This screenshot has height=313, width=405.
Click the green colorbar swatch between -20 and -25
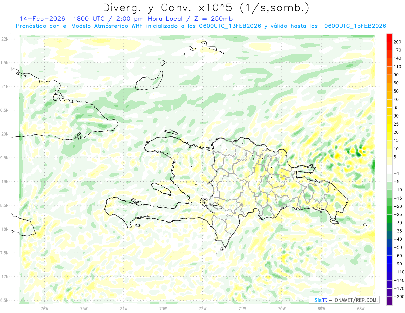click(x=389, y=211)
